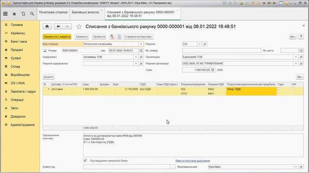The height and width of the screenshot is (173, 309).
Task: Click the Записати button
Action: coord(82,37)
